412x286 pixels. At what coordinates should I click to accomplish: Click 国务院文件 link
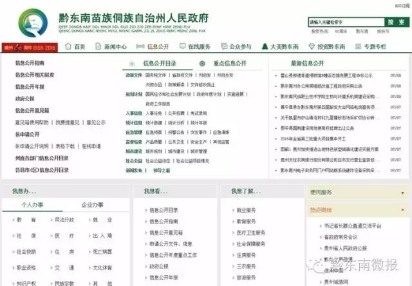pos(156,75)
